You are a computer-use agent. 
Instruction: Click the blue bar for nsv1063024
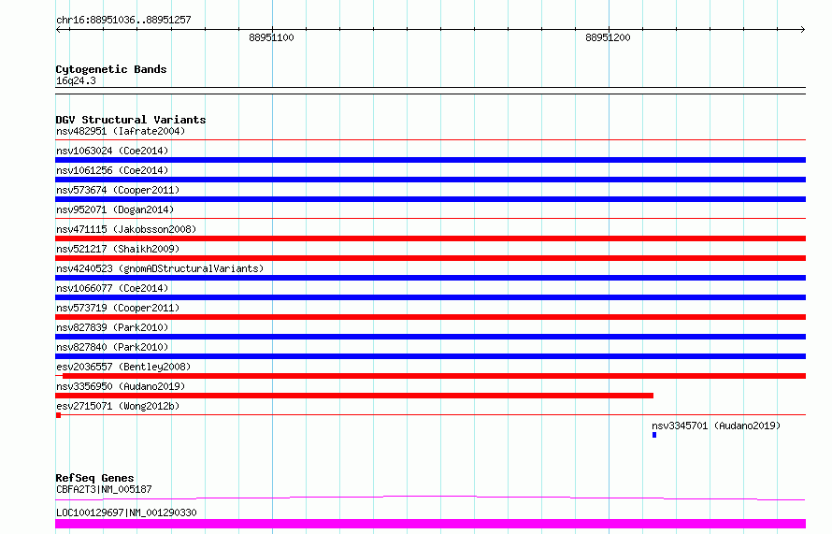(x=430, y=160)
